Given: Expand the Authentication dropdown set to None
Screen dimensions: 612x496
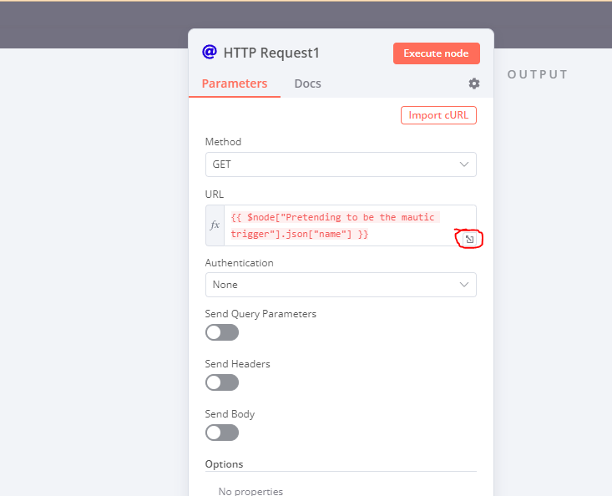Looking at the screenshot, I should tap(341, 285).
